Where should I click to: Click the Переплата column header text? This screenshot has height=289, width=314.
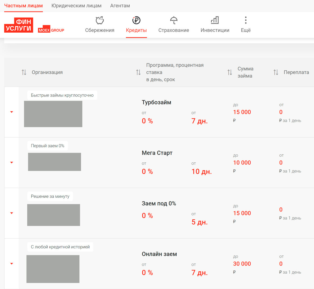click(x=296, y=72)
